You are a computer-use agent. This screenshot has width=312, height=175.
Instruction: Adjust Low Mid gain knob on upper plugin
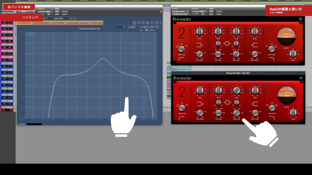218,31
